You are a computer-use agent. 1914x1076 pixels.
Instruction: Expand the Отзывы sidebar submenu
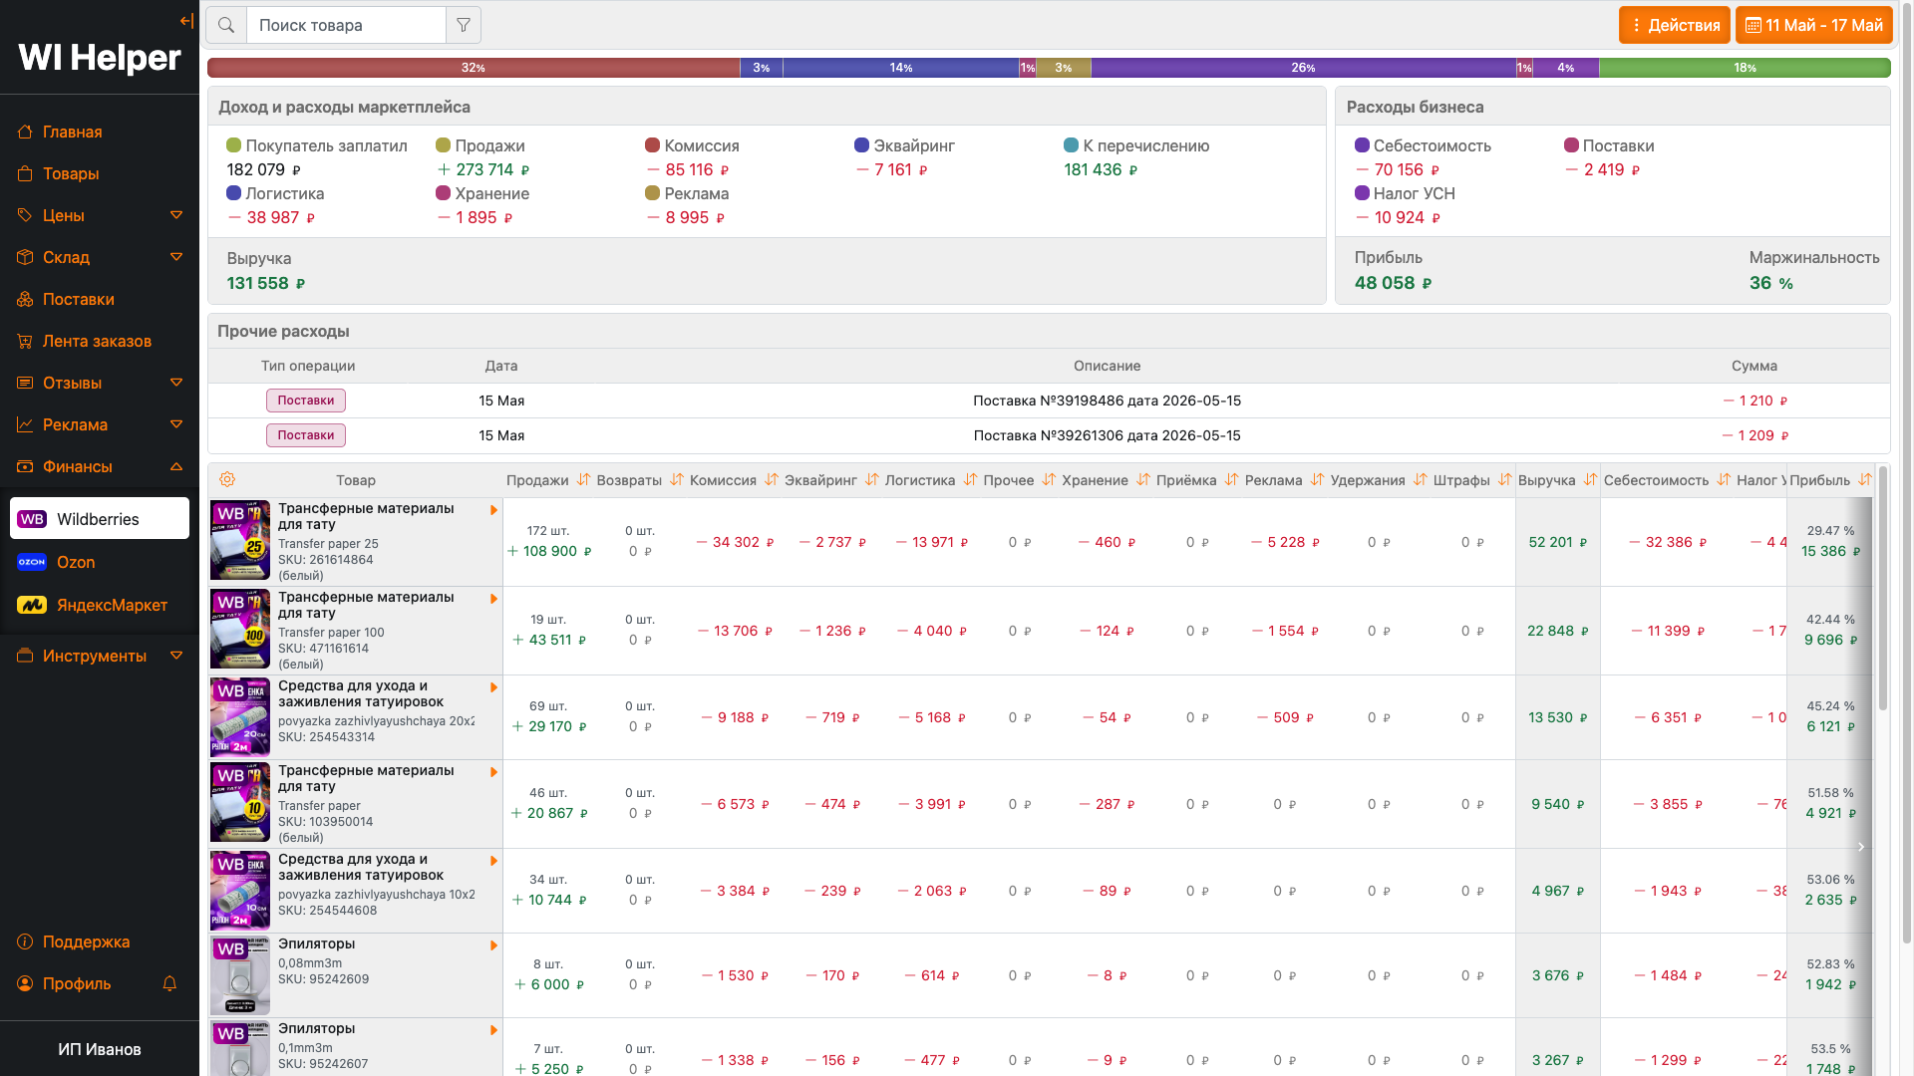176,383
